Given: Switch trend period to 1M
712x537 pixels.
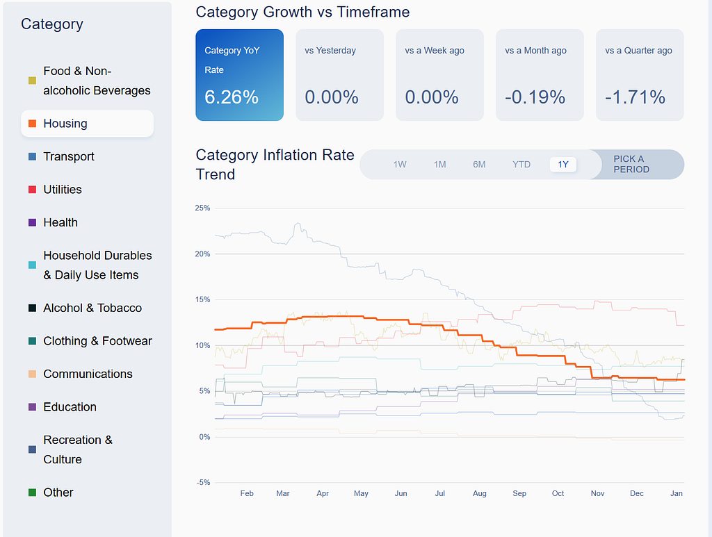Looking at the screenshot, I should click(439, 165).
